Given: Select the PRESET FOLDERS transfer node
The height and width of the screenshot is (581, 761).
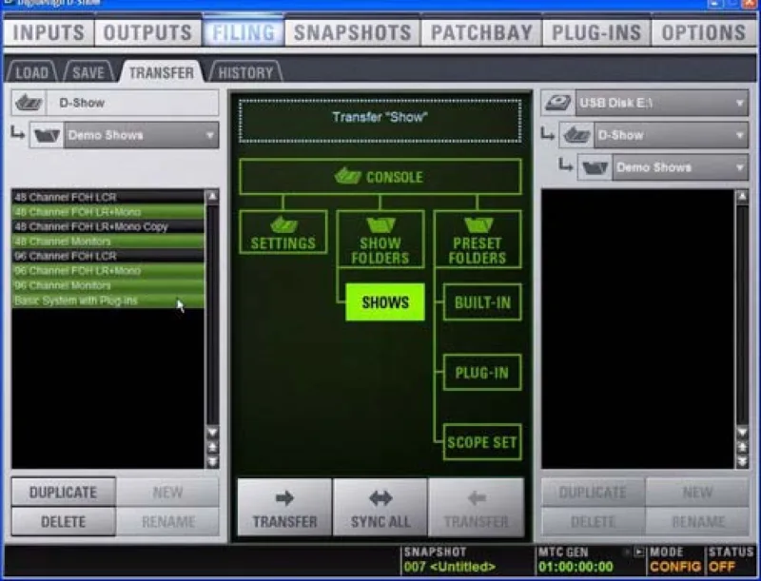Looking at the screenshot, I should click(x=478, y=239).
